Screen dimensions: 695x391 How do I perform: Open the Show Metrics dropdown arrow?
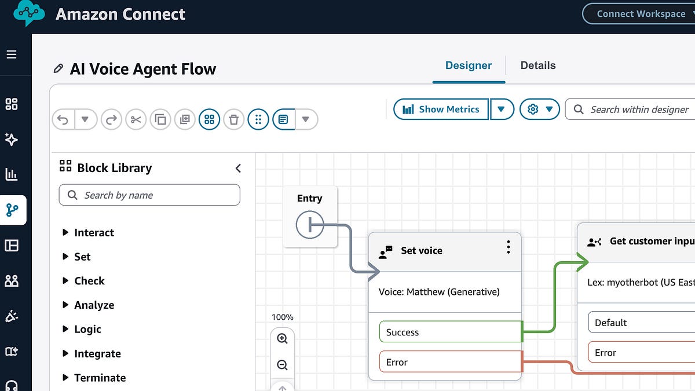pyautogui.click(x=502, y=109)
